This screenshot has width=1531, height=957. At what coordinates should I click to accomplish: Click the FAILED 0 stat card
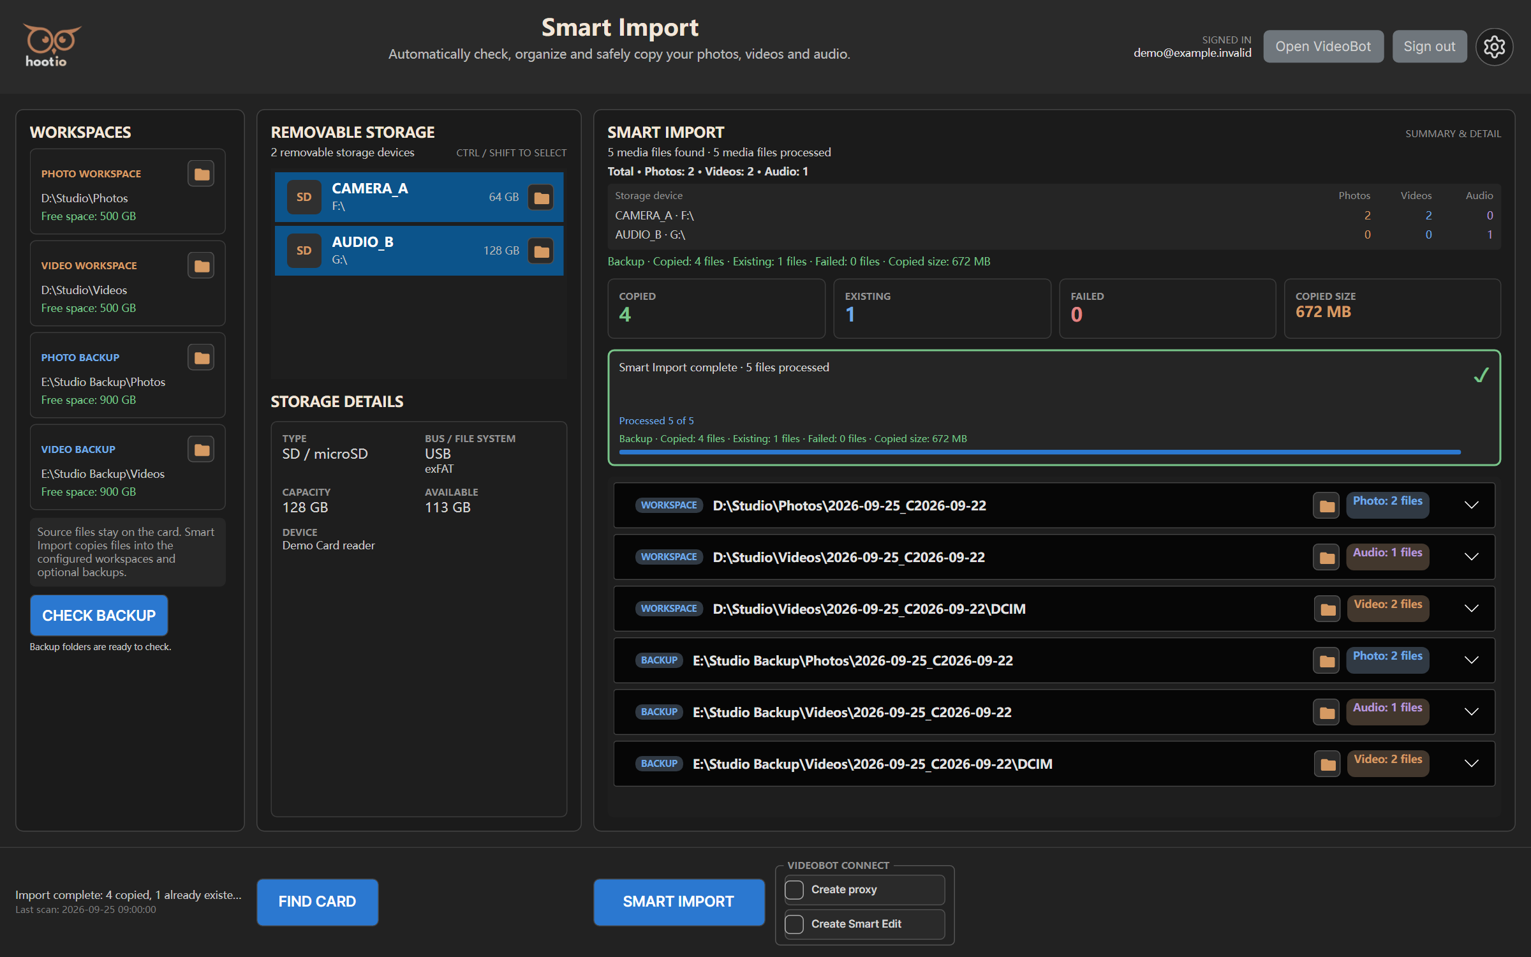(x=1167, y=309)
